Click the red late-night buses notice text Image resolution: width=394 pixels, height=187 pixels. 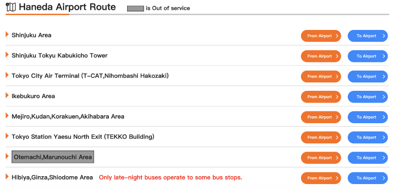tap(170, 178)
